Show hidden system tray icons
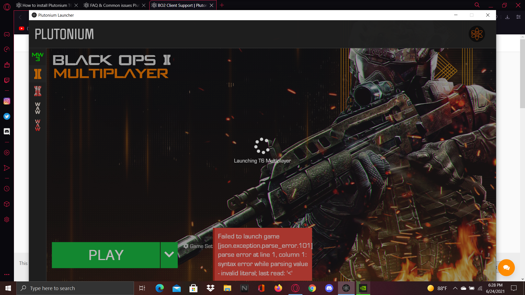 (455, 288)
